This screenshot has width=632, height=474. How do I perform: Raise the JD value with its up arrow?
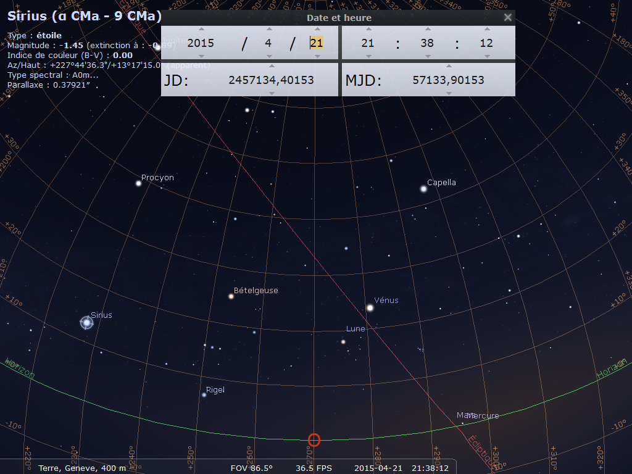pyautogui.click(x=272, y=66)
